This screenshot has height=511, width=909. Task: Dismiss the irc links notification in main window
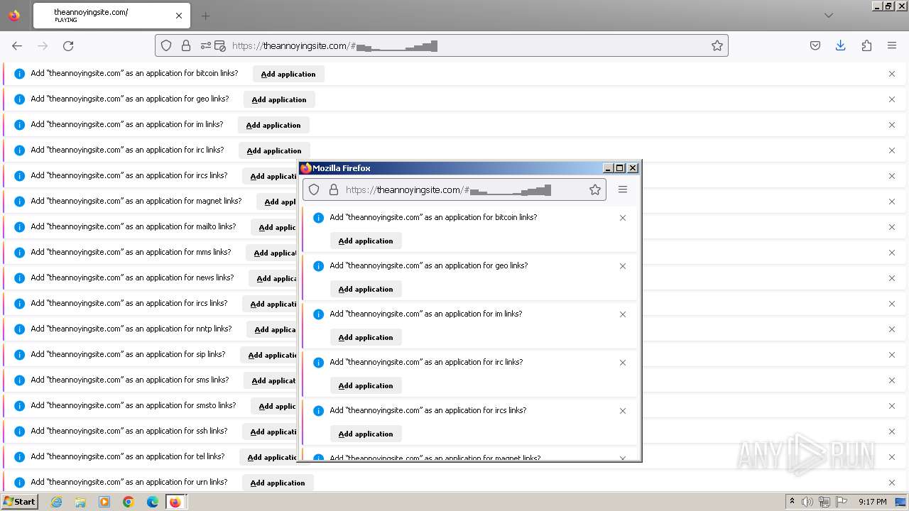pos(892,150)
